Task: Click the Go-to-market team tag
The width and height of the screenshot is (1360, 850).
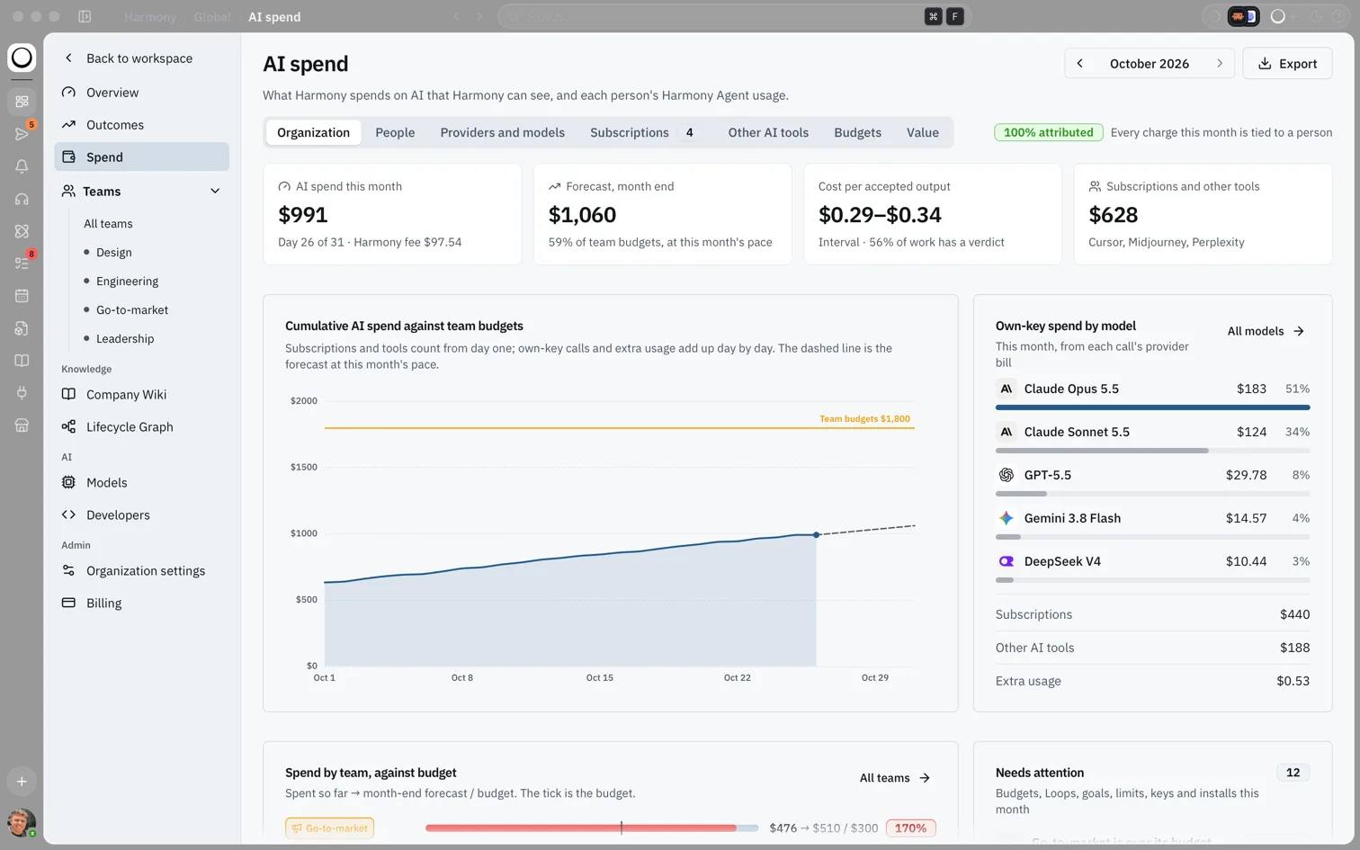Action: coord(329,828)
